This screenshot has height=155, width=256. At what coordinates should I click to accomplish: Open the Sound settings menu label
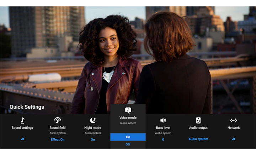[22, 128]
